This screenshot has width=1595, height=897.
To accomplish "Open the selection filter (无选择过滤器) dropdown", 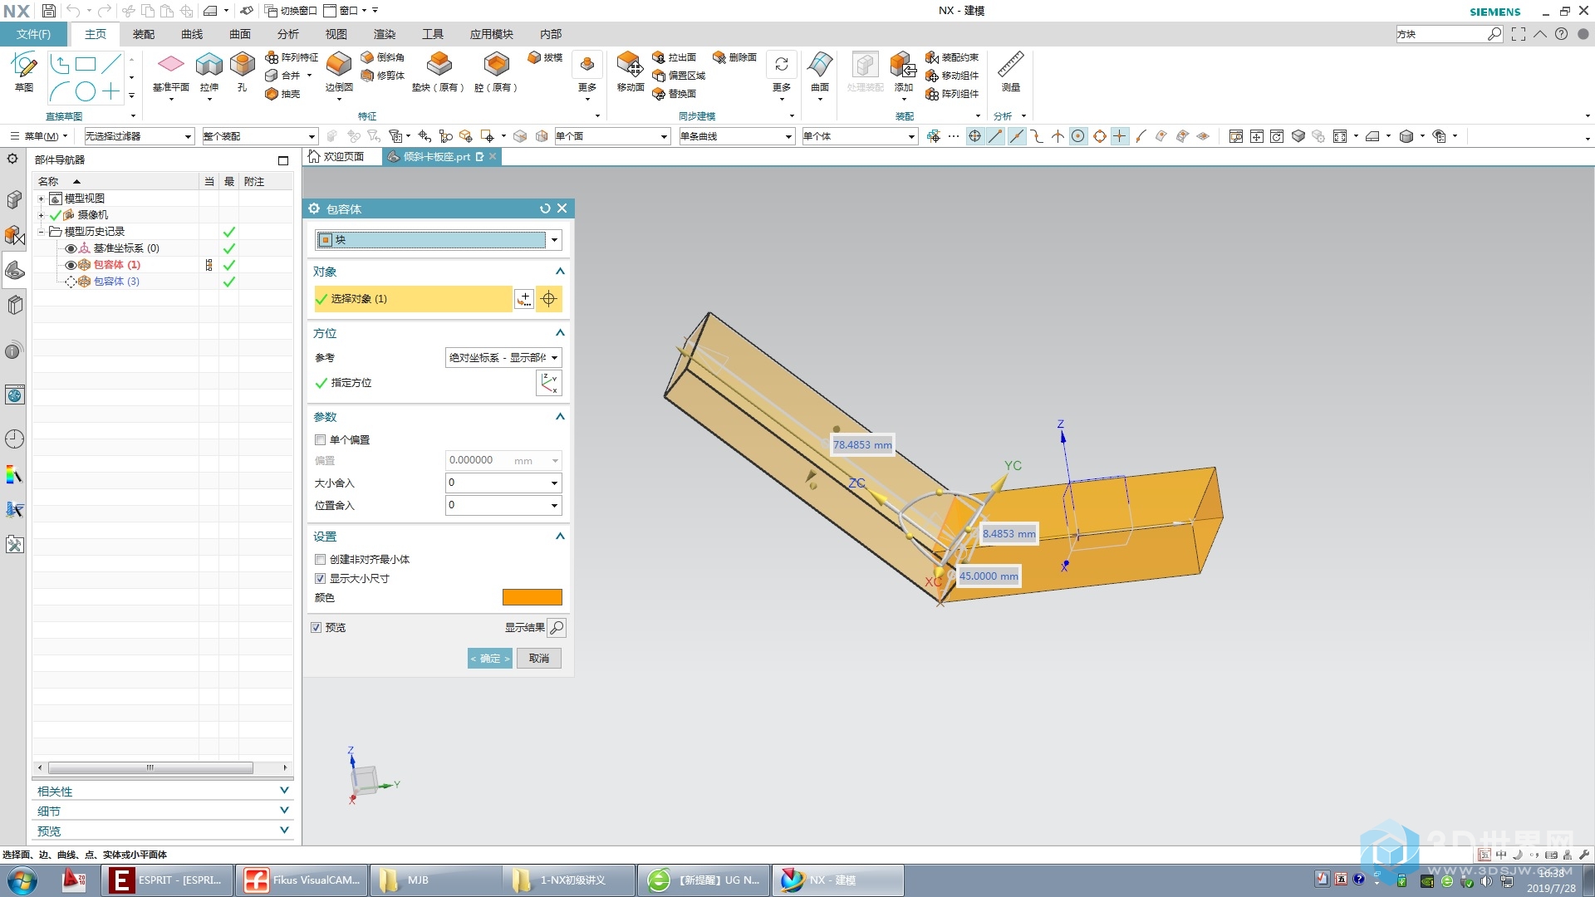I will pos(139,136).
